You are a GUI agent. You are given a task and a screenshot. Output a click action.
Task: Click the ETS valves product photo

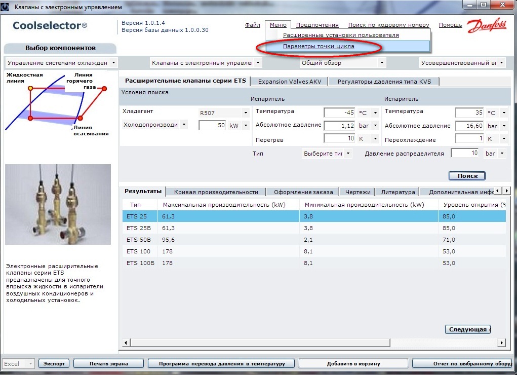tap(58, 204)
